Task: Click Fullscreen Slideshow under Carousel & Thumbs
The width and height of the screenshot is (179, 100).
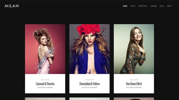Action: (x=45, y=87)
